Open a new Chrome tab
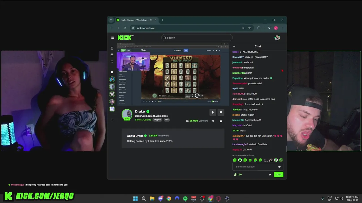 click(162, 20)
